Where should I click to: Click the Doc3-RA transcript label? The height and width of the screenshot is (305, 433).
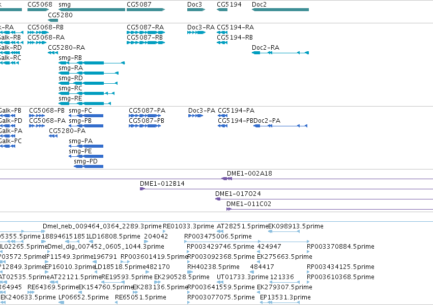(x=201, y=27)
